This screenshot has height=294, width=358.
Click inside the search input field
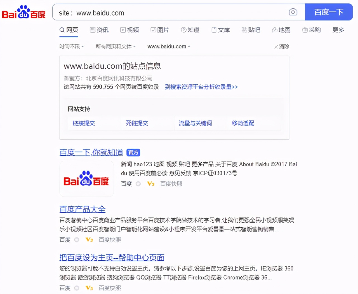coord(168,12)
